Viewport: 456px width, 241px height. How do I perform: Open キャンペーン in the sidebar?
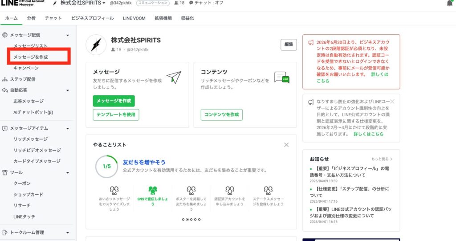point(26,68)
